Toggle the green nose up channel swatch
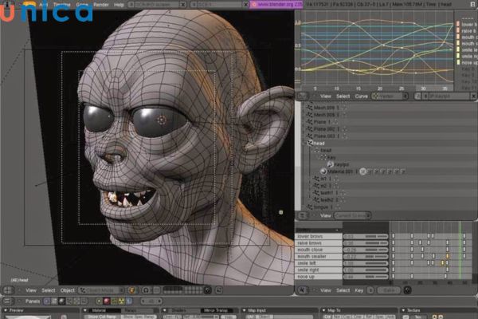 click(457, 62)
